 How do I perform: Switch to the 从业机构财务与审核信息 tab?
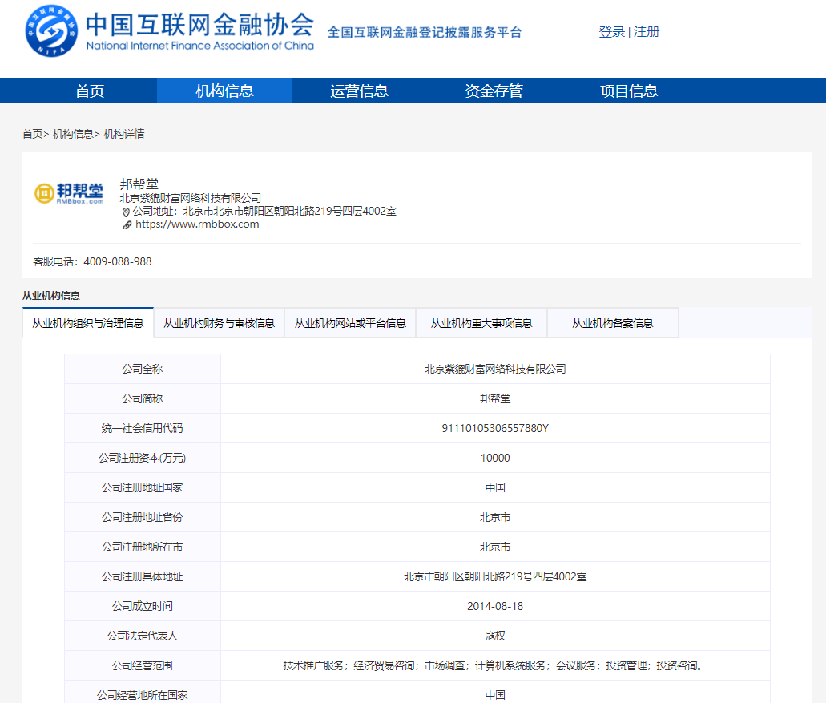point(220,323)
